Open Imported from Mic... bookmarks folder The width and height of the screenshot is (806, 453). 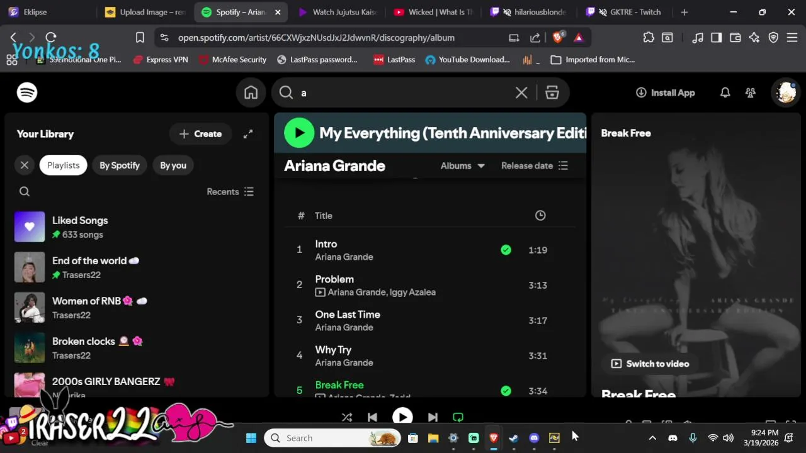point(593,60)
